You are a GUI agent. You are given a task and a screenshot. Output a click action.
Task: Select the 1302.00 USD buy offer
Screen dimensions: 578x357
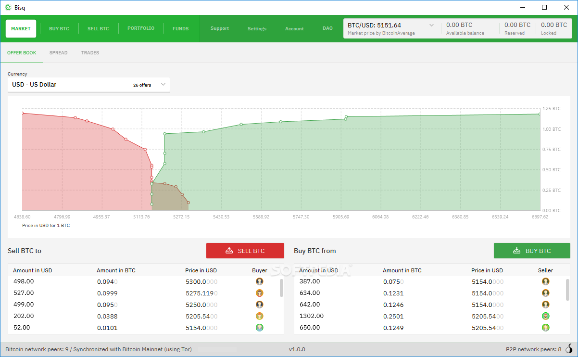pyautogui.click(x=429, y=316)
